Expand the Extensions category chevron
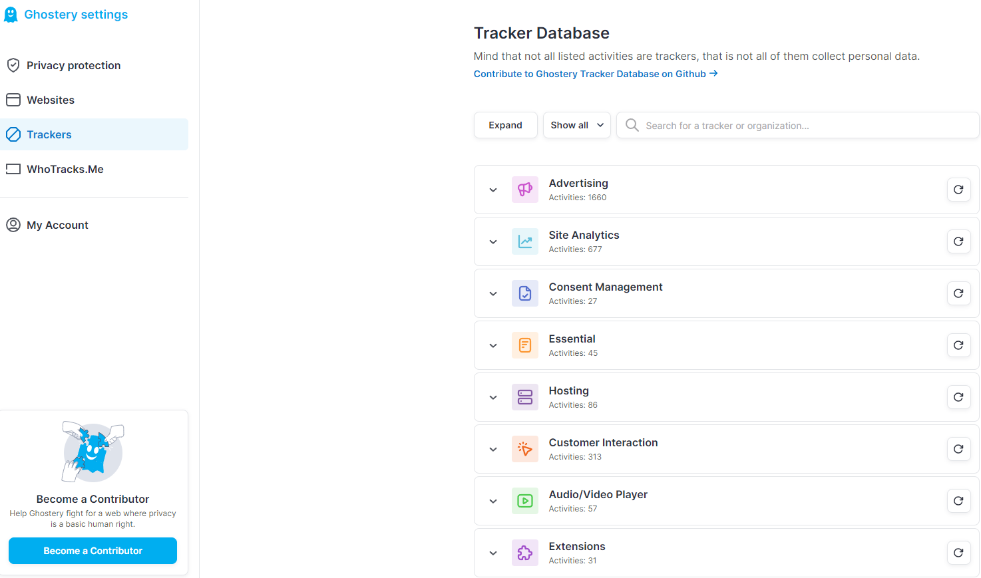 (x=493, y=553)
